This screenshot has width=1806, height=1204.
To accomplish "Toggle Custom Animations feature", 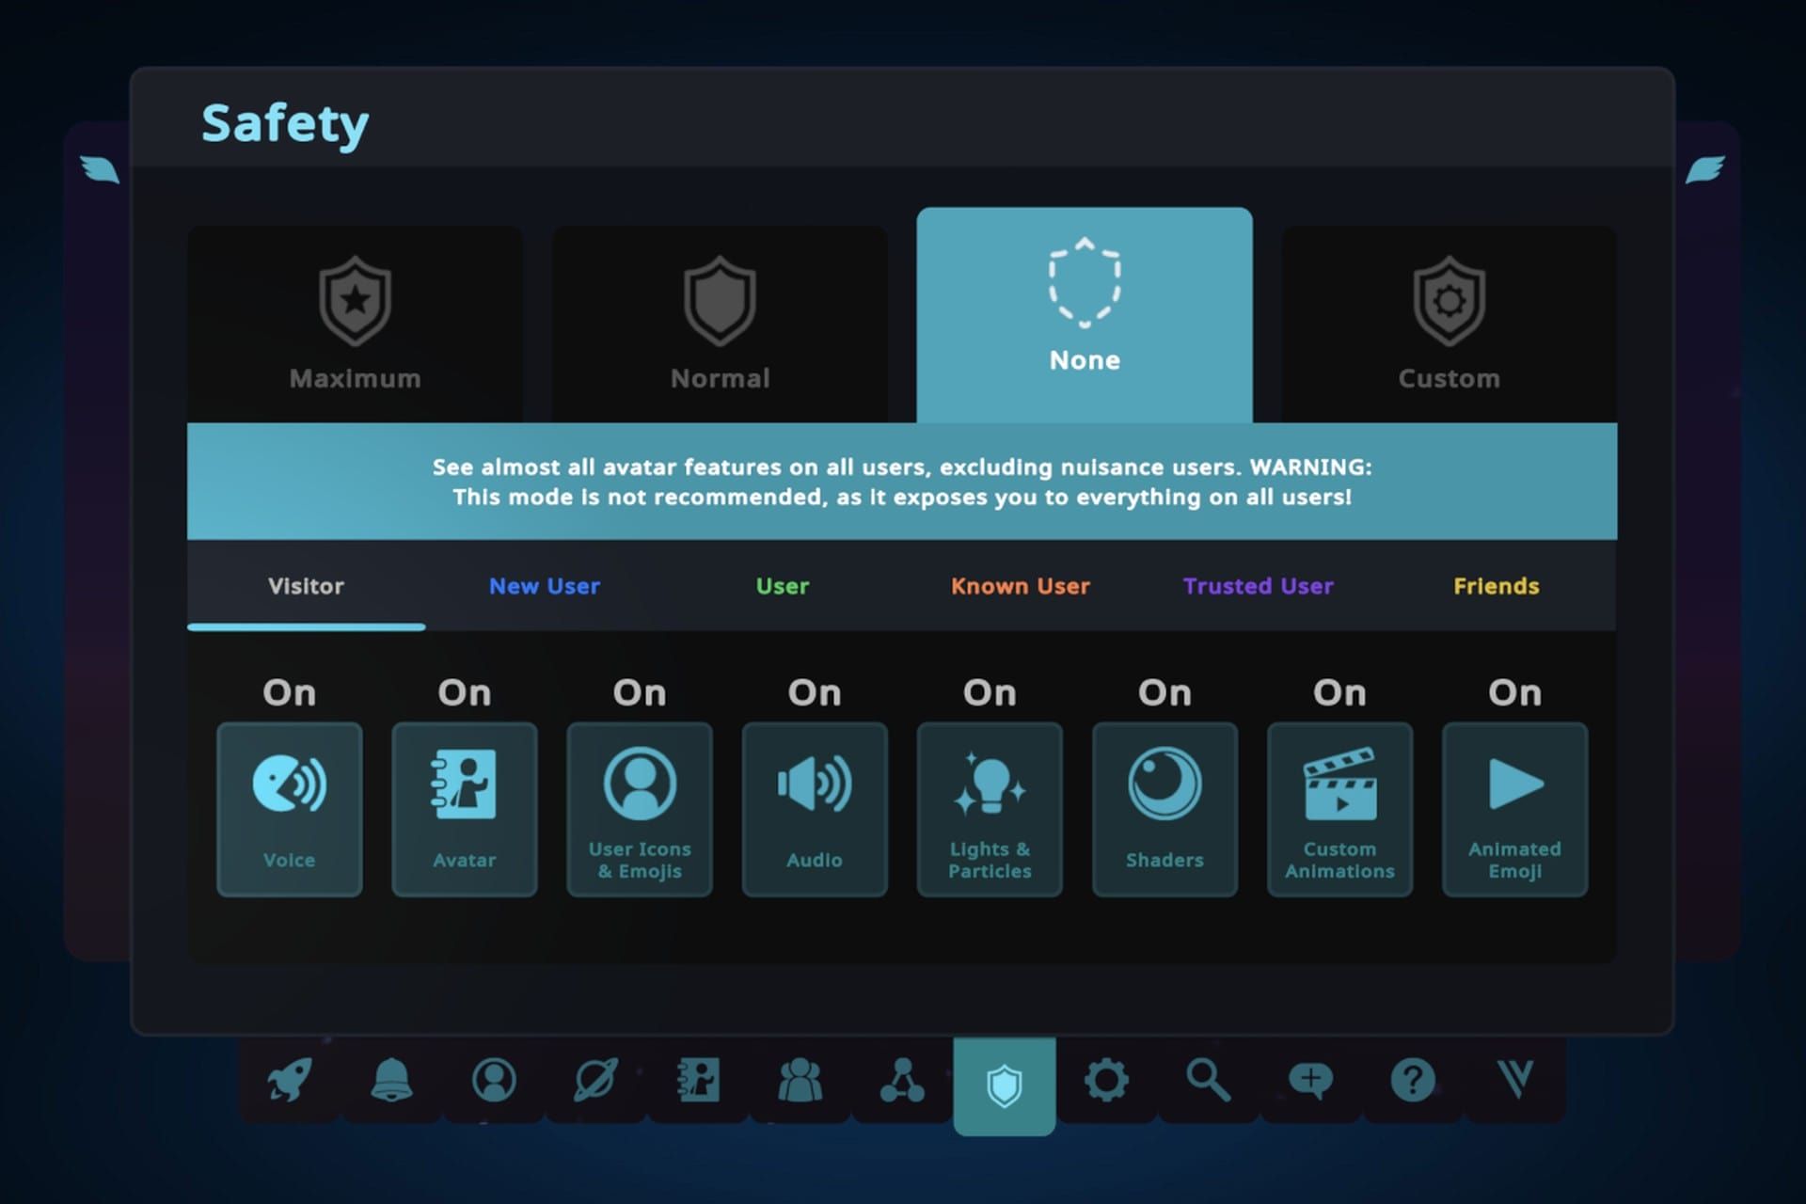I will pyautogui.click(x=1339, y=809).
